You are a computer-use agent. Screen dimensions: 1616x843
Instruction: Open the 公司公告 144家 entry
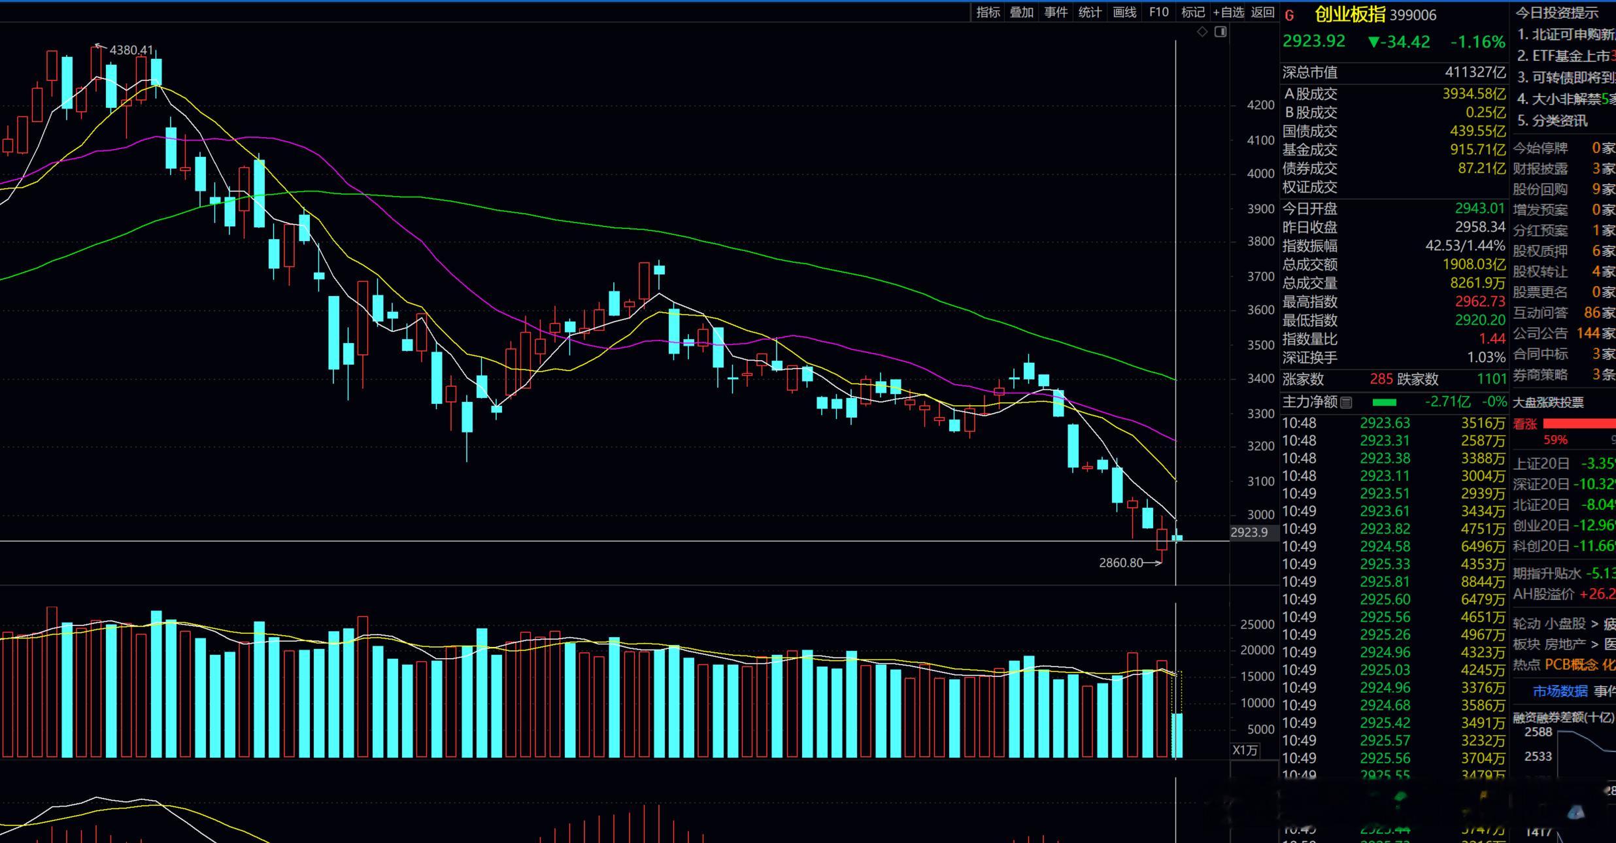click(1564, 333)
